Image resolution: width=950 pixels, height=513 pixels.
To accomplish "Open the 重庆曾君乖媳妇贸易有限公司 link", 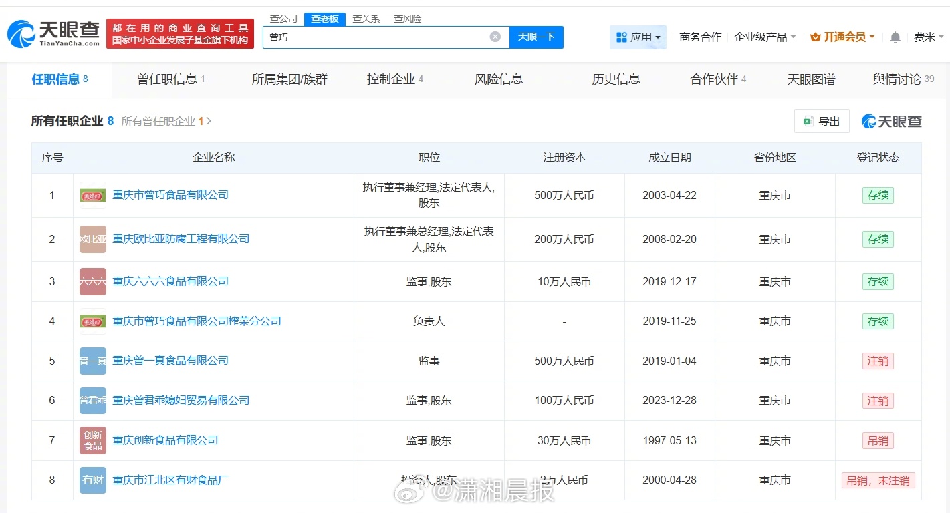I will pos(181,400).
